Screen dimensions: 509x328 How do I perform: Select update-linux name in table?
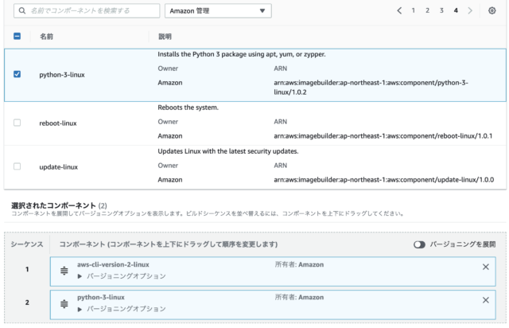tap(58, 167)
